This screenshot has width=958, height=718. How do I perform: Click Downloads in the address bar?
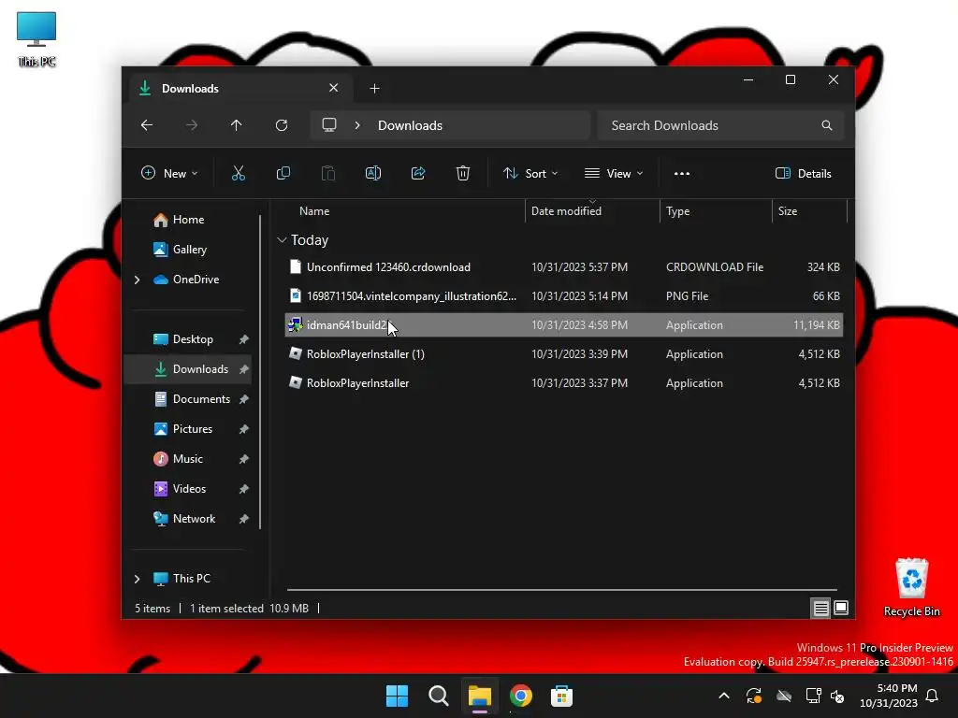[x=410, y=125]
